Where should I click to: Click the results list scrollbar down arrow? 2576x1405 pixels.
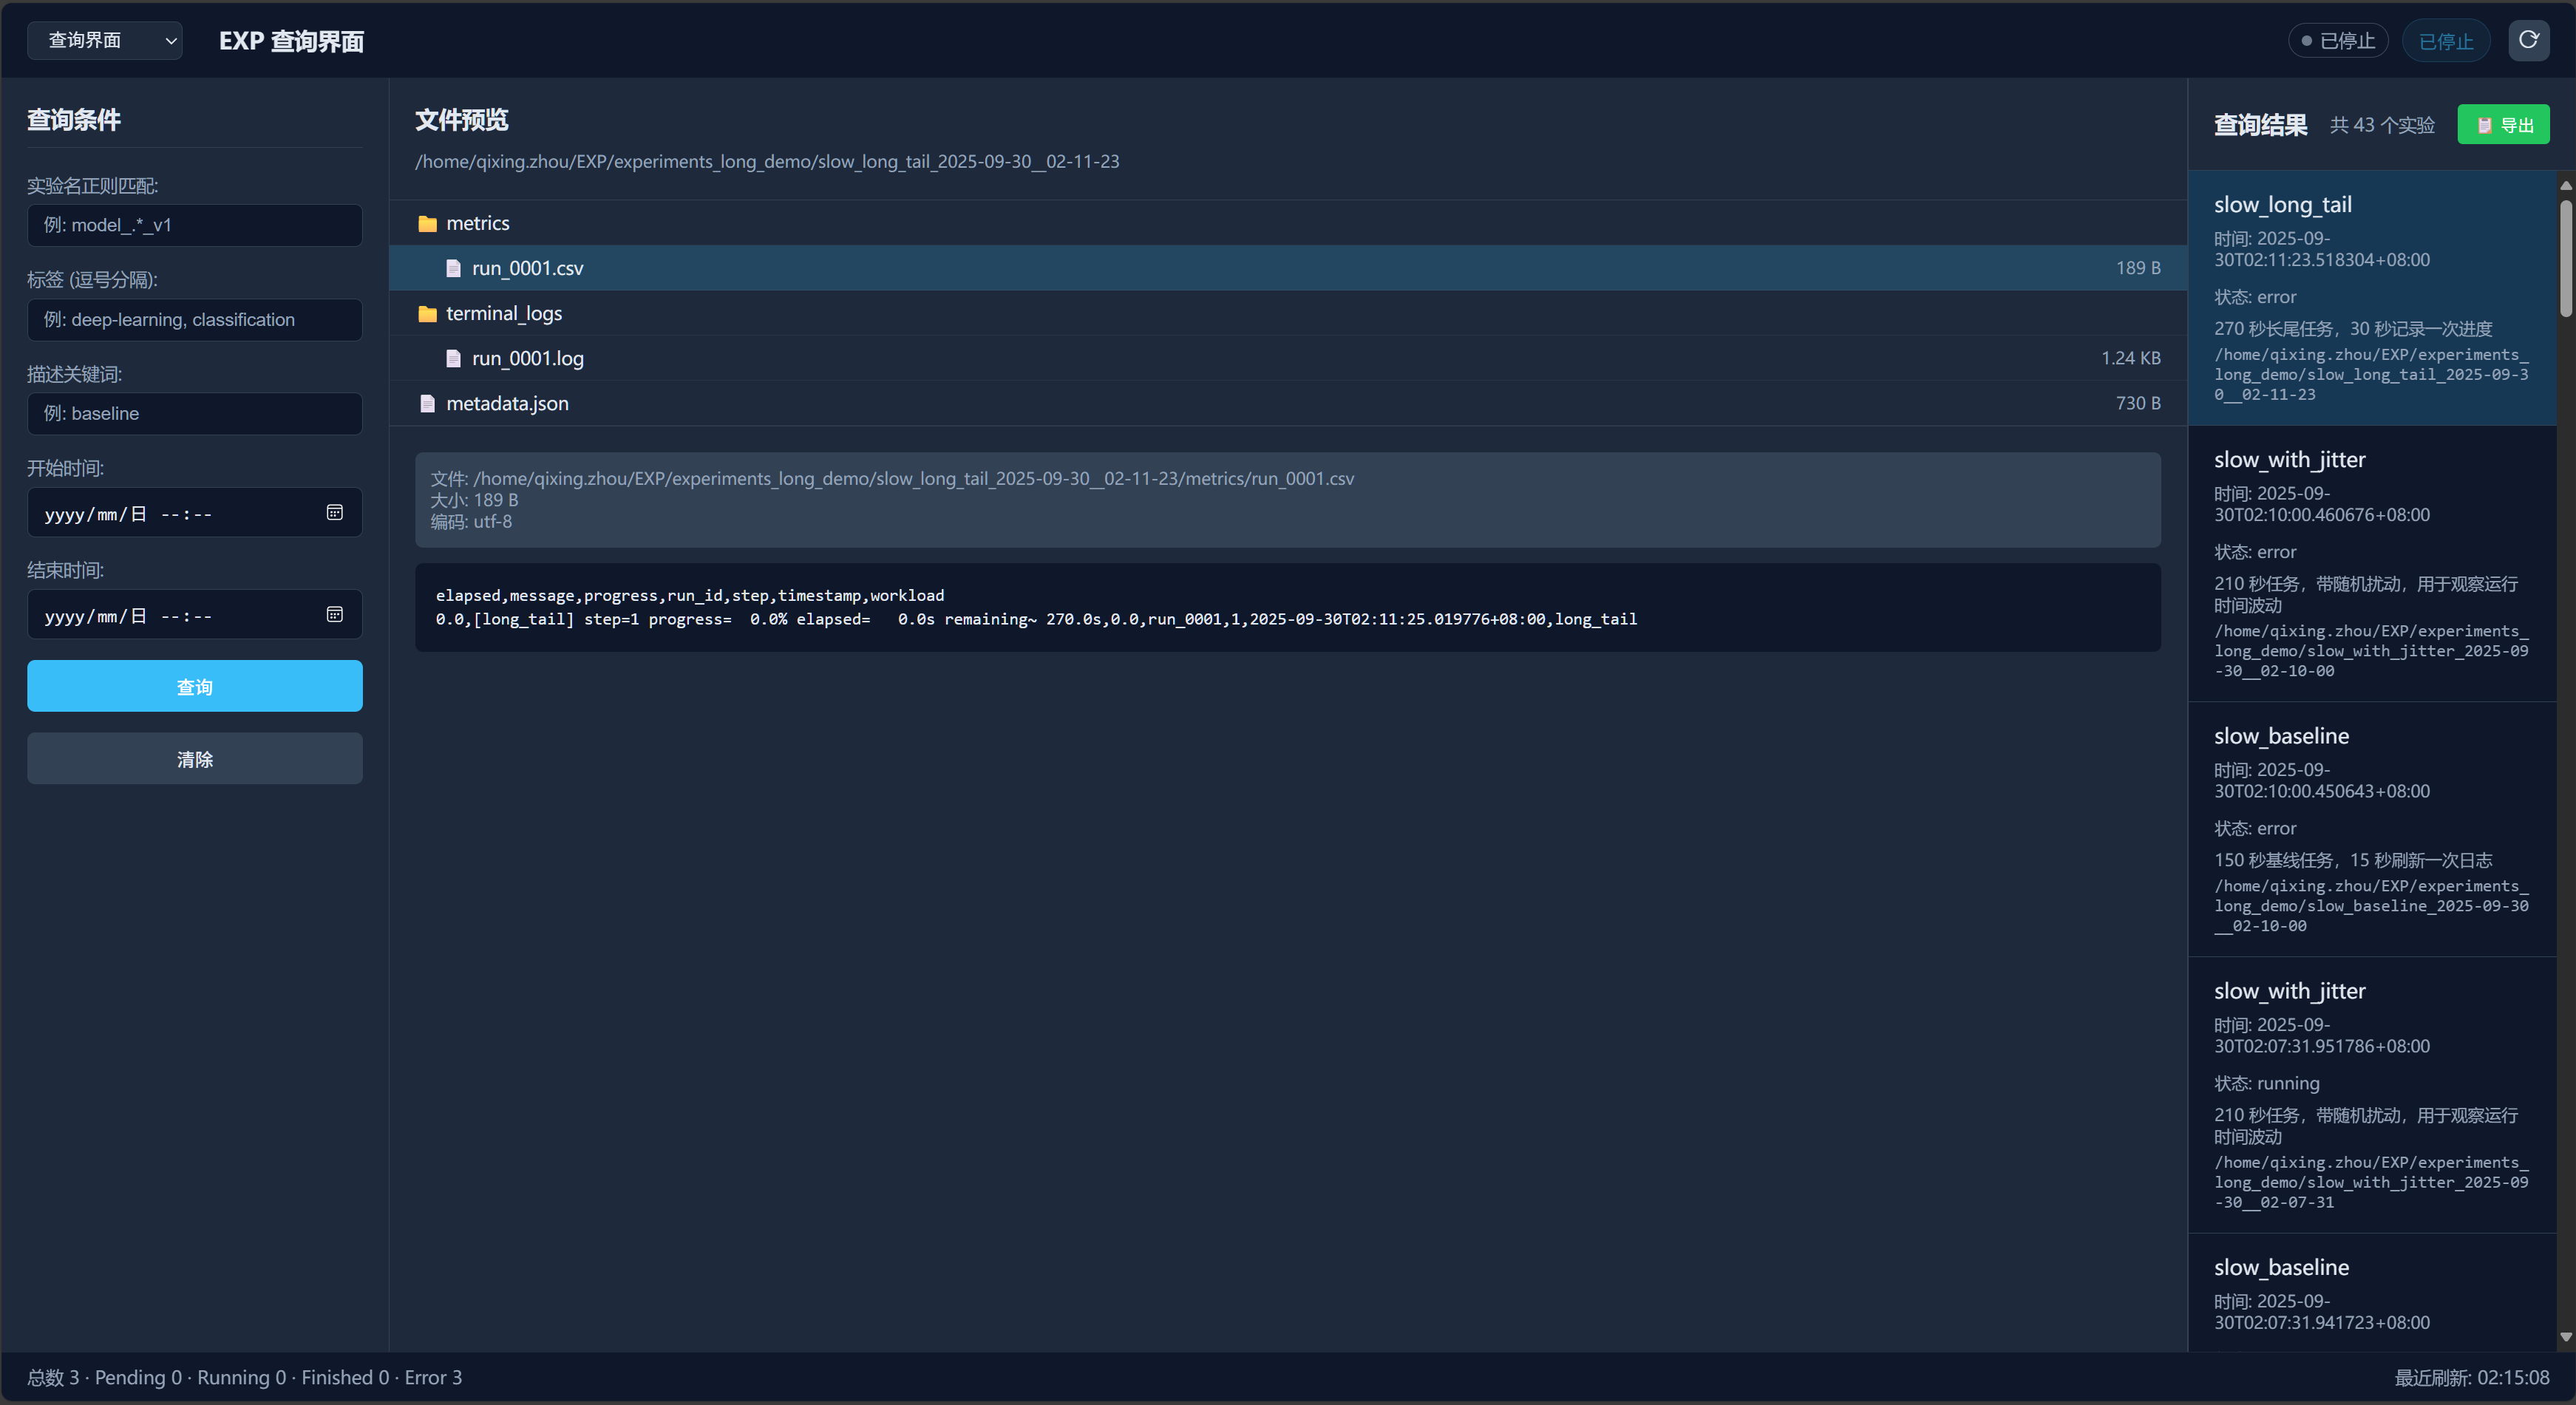click(2565, 1337)
